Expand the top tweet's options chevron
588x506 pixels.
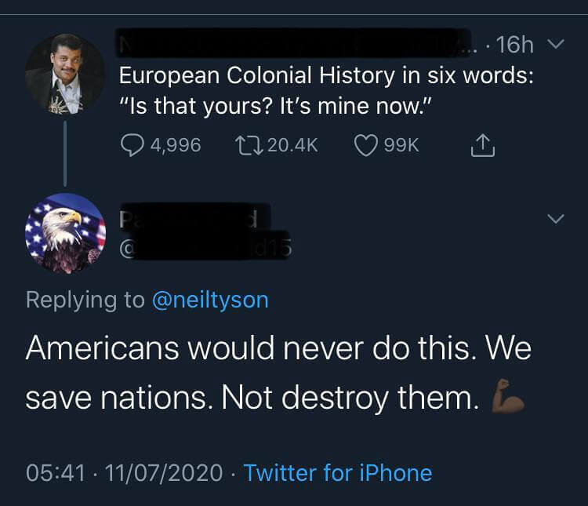[555, 45]
